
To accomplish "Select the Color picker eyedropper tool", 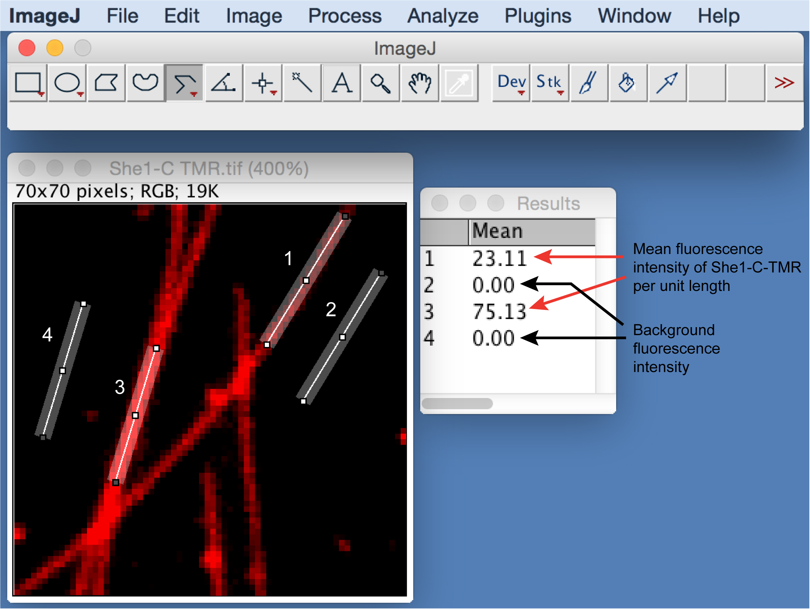I will coord(459,83).
